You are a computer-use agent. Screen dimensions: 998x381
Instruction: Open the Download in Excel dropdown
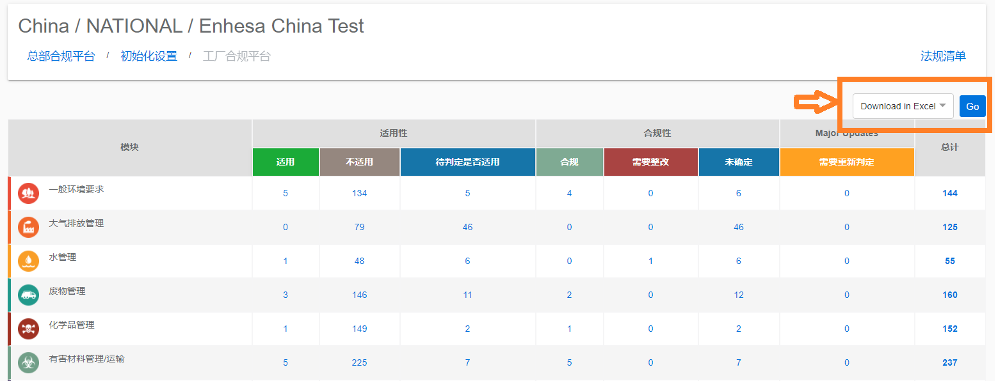(903, 106)
